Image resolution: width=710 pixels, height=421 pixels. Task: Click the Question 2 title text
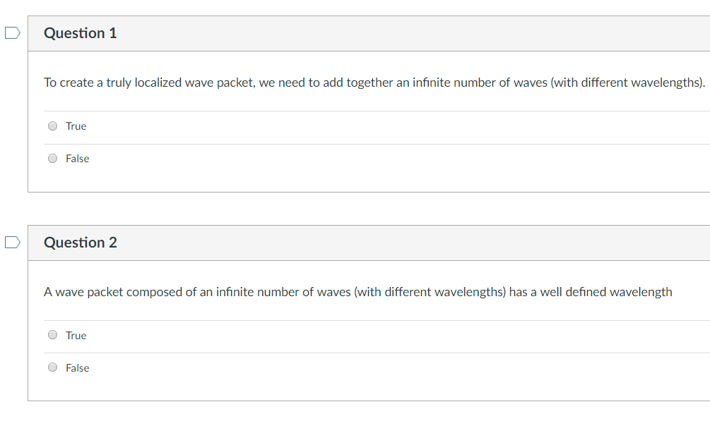tap(80, 242)
